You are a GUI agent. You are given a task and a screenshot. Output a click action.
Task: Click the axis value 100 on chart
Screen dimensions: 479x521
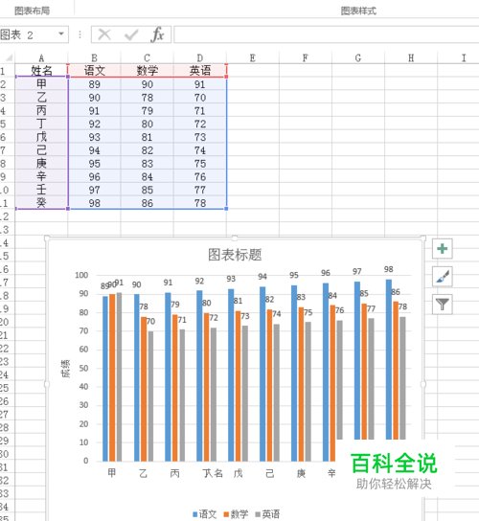point(81,275)
